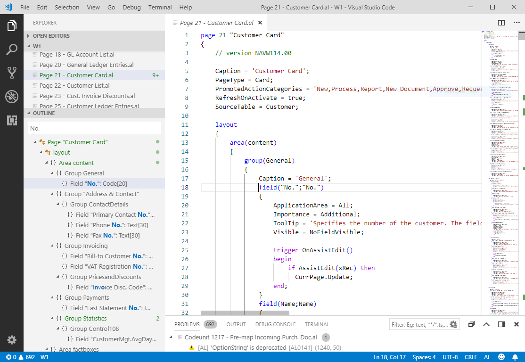Collapse Group "Address & Contact" in outline
525x362 pixels.
tap(52, 194)
